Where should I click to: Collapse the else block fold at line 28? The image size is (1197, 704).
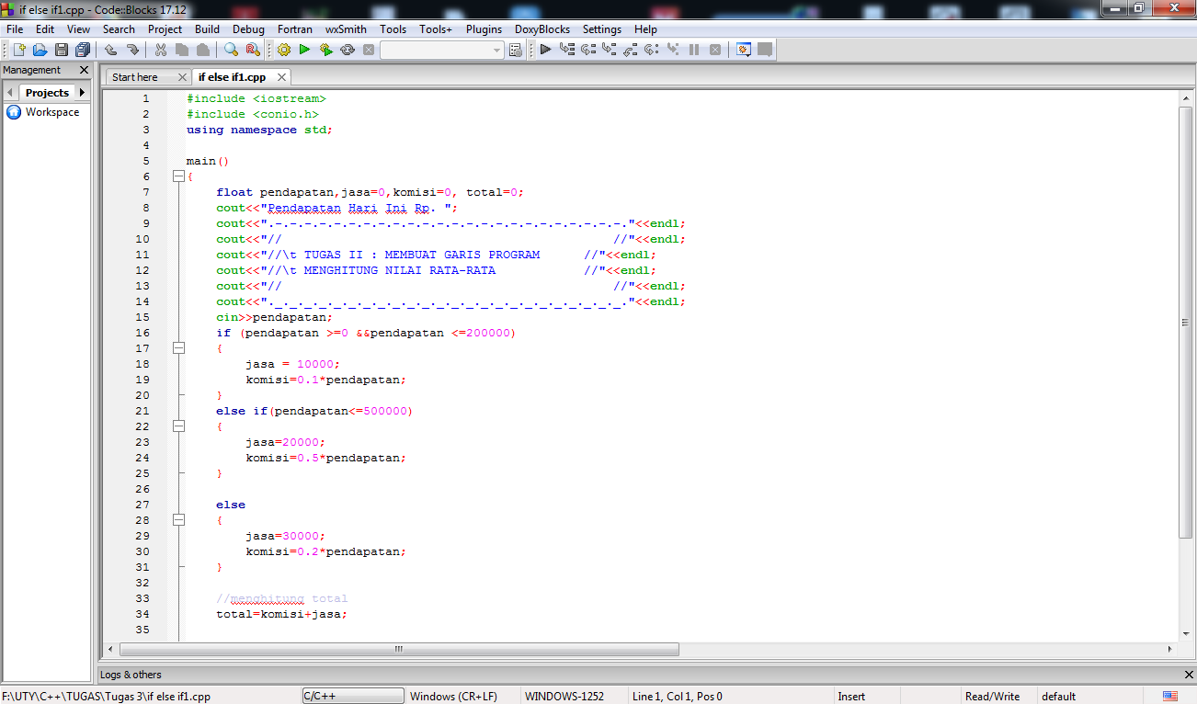coord(178,520)
